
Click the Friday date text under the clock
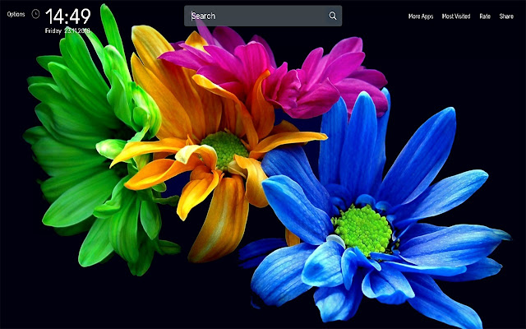(x=67, y=31)
